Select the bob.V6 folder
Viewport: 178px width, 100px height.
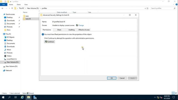click(28, 19)
